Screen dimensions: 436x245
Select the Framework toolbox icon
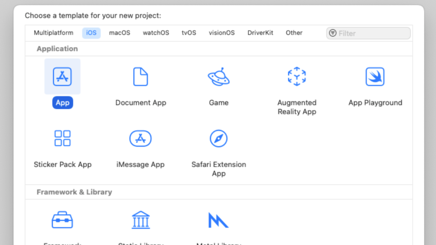click(62, 220)
